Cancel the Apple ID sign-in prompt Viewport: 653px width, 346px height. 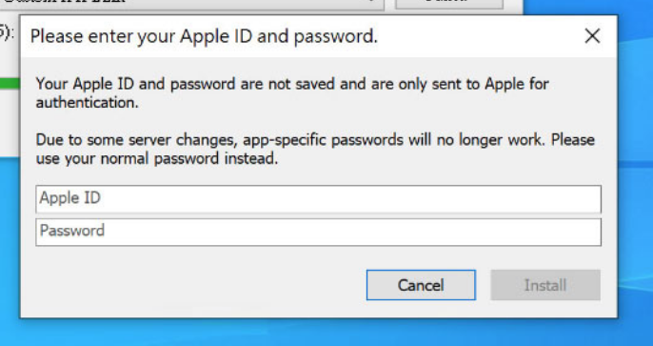coord(421,285)
